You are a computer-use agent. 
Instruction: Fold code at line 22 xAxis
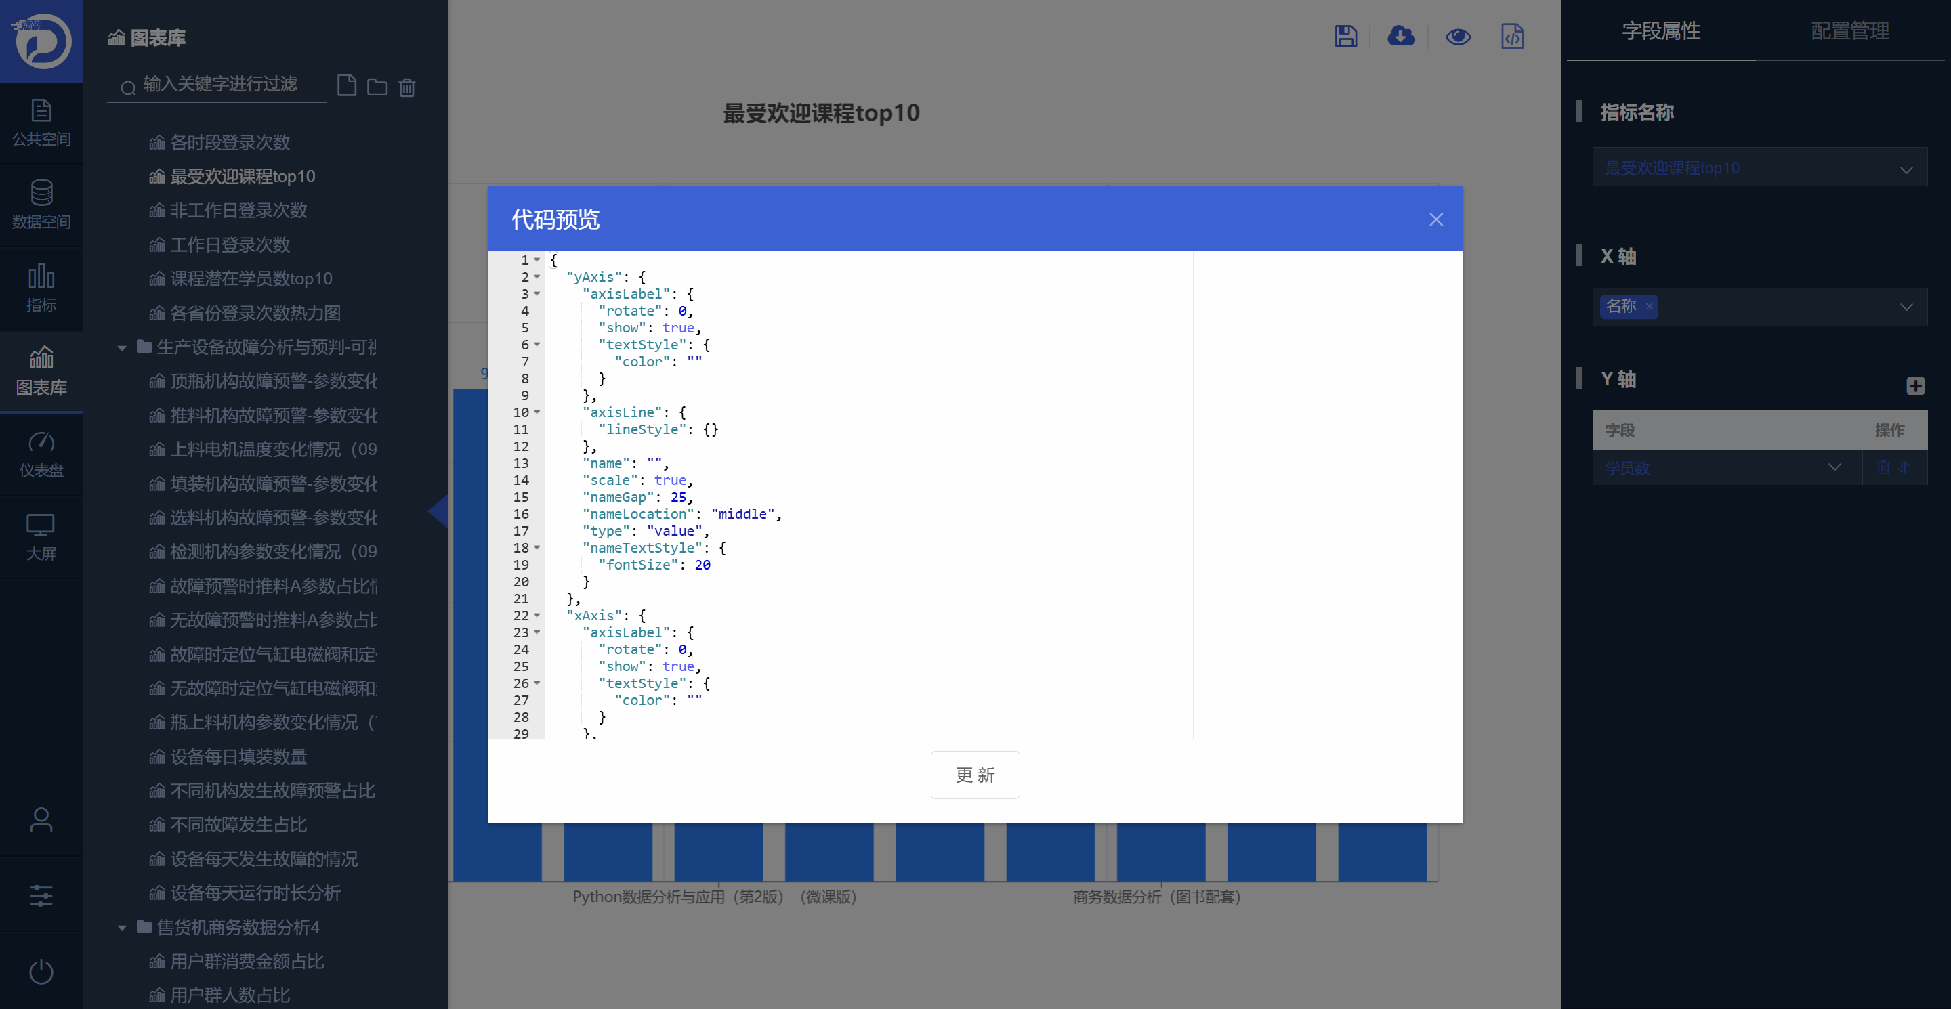pyautogui.click(x=537, y=616)
